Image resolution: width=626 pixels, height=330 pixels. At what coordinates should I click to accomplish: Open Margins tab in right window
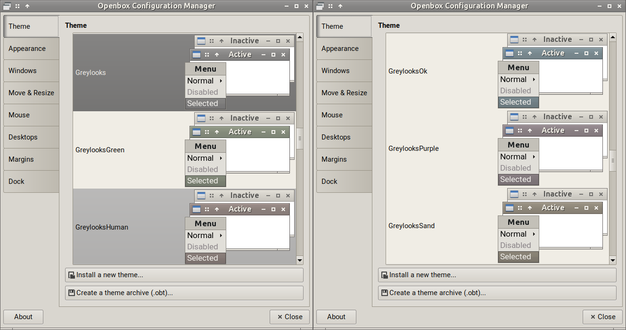pos(344,159)
